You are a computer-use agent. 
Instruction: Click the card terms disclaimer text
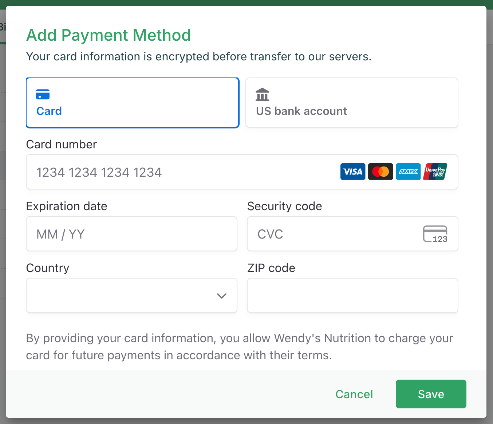pos(239,347)
